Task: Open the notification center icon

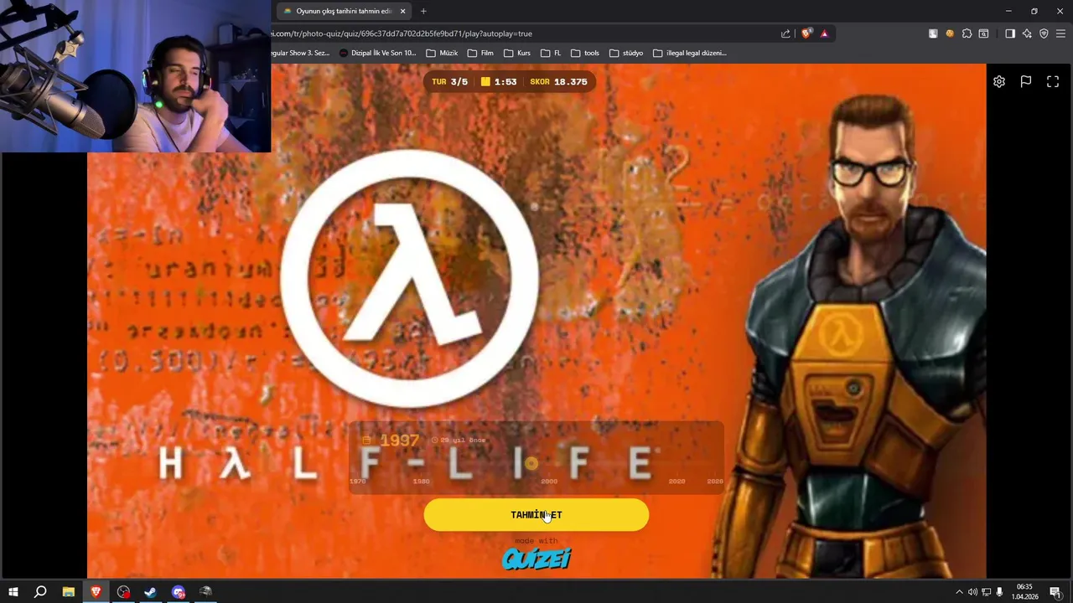Action: click(x=1055, y=592)
